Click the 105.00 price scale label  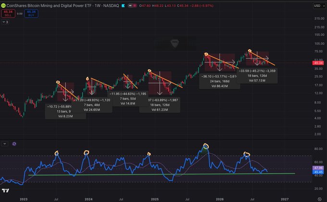319,44
